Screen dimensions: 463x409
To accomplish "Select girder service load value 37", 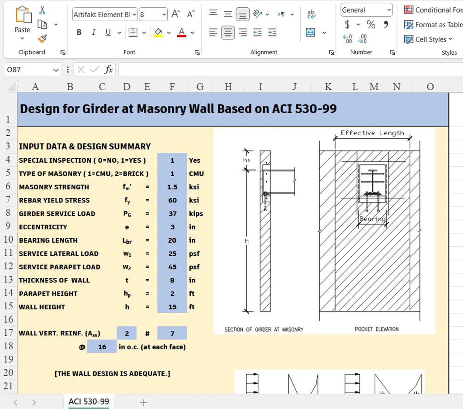I will point(172,214).
